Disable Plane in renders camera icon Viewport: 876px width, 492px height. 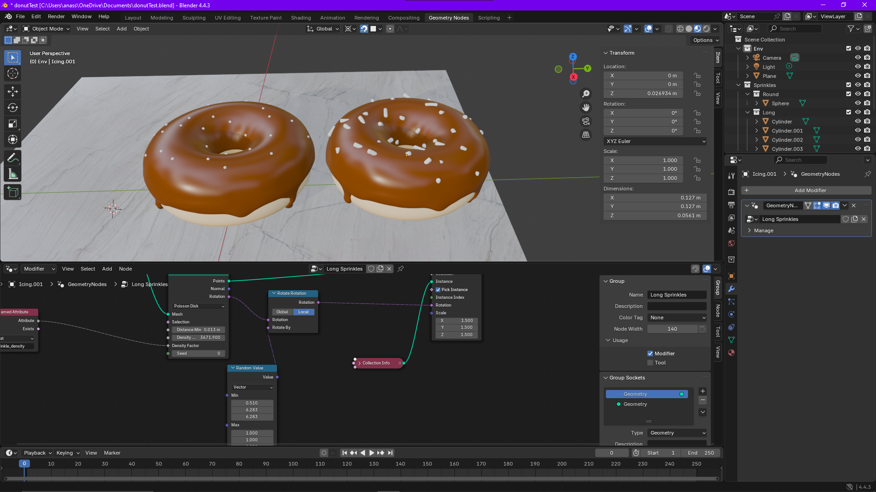(867, 76)
